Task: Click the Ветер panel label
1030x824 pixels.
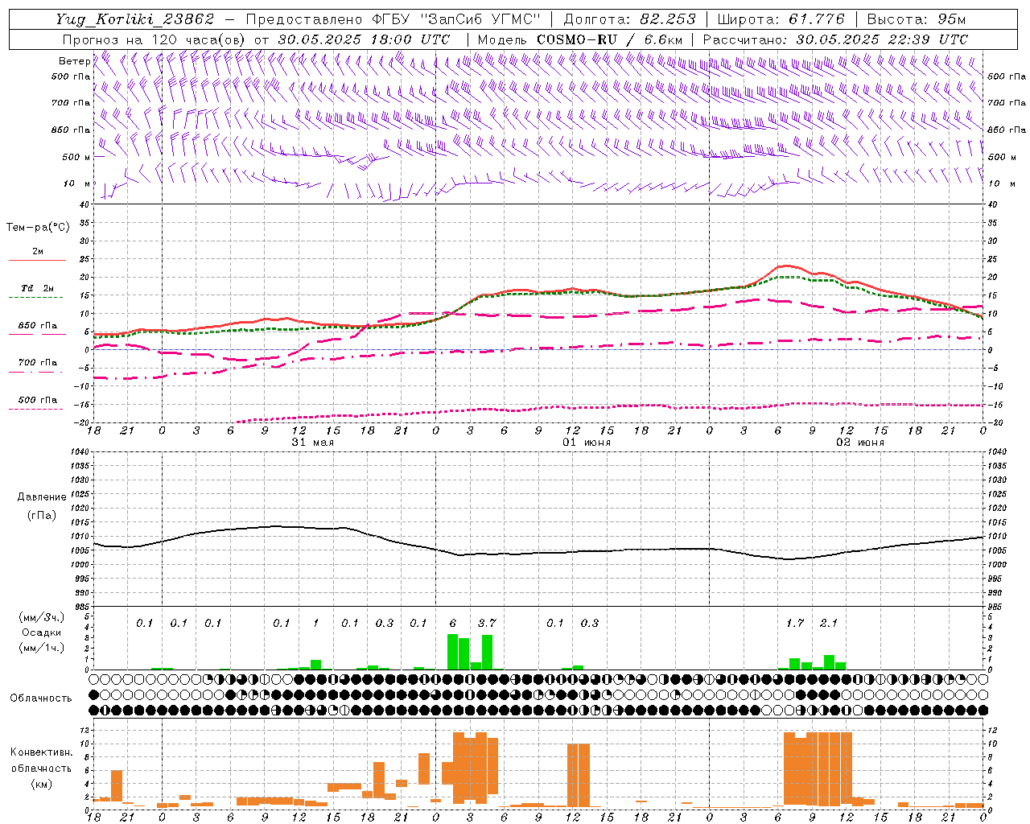Action: point(74,61)
